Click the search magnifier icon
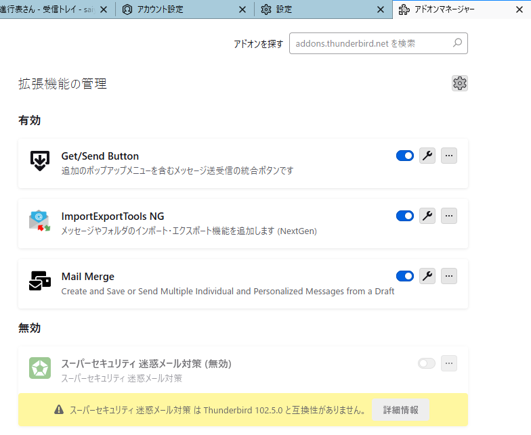This screenshot has width=531, height=435. pos(457,43)
